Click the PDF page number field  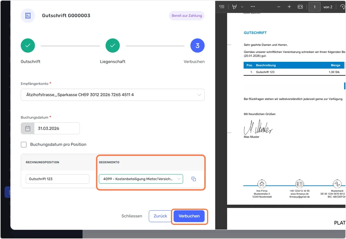315,7
